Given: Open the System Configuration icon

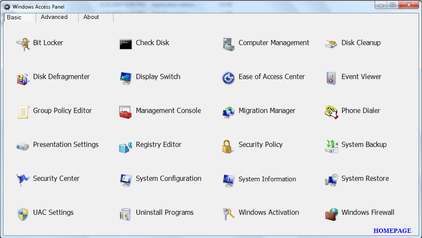Looking at the screenshot, I should 126,180.
